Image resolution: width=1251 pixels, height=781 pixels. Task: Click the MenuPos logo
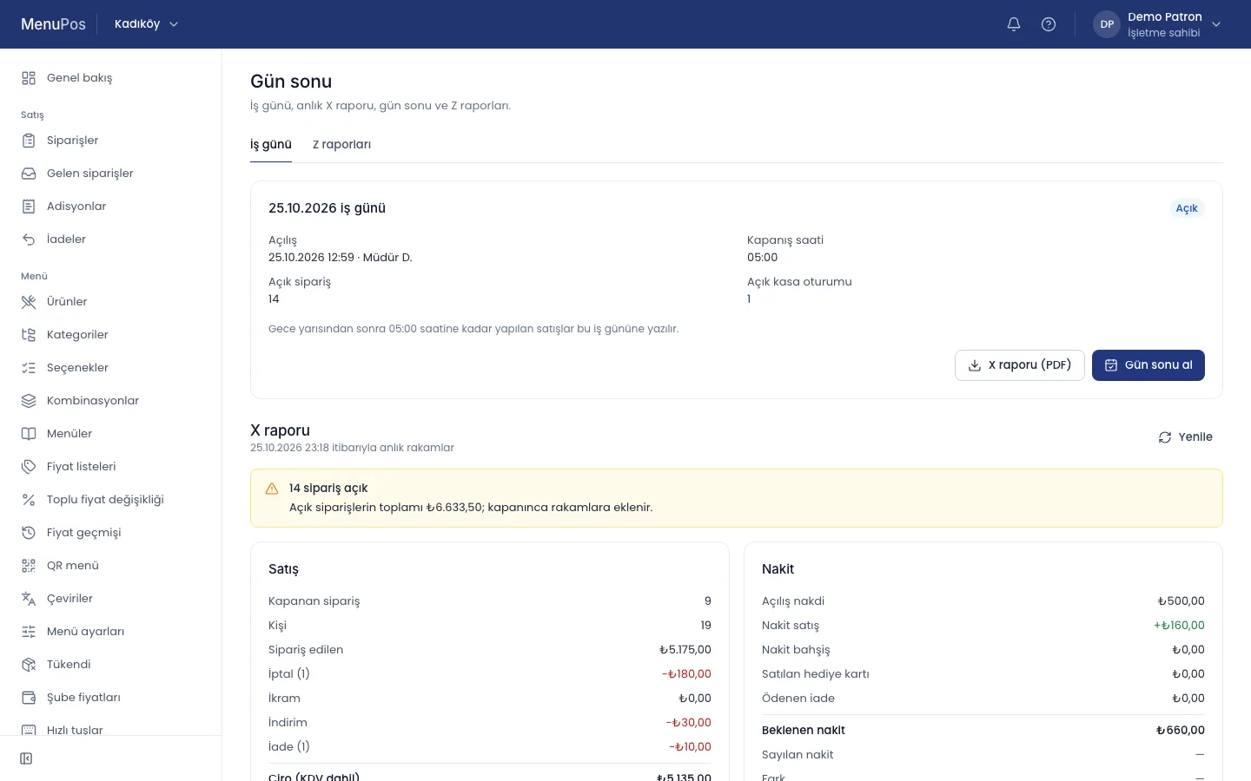[53, 24]
